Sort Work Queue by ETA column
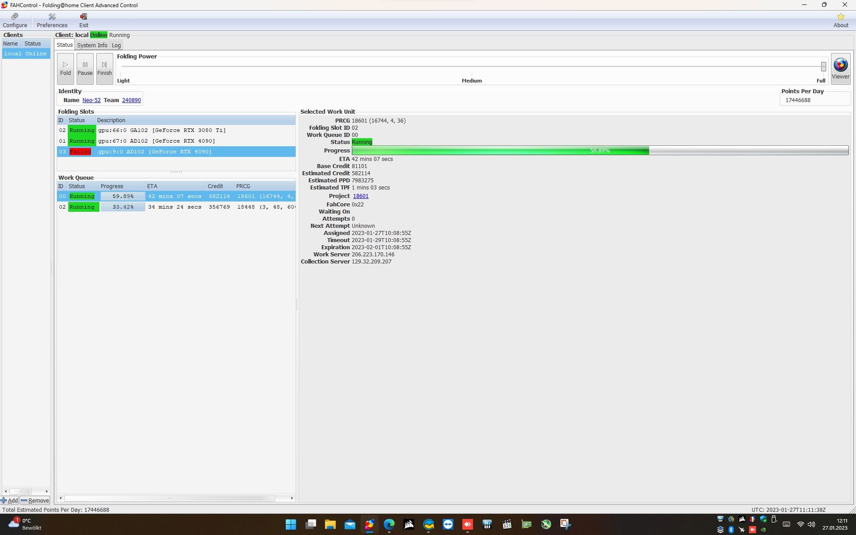The height and width of the screenshot is (535, 856). click(176, 186)
